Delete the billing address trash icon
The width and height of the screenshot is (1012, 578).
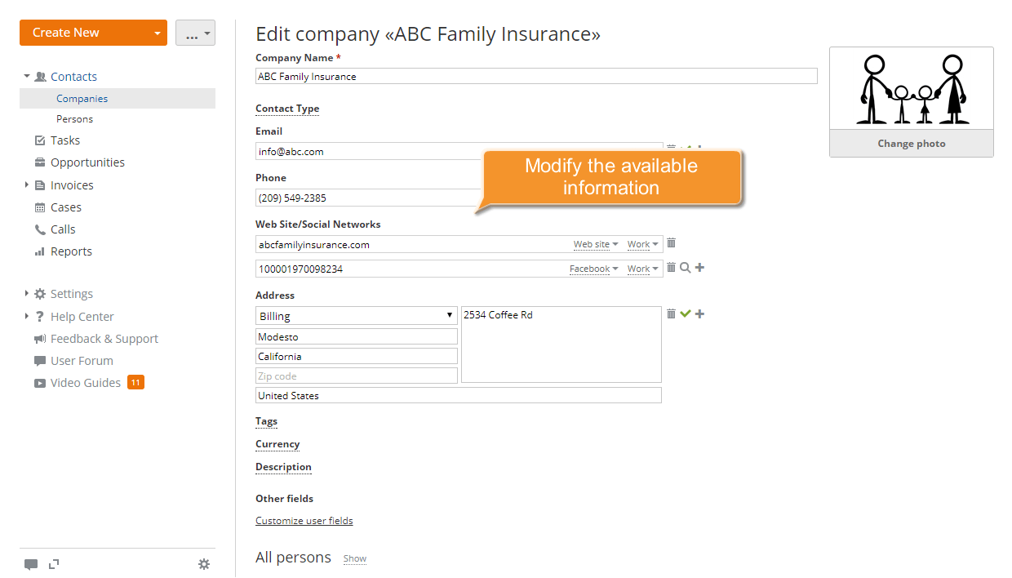tap(671, 314)
